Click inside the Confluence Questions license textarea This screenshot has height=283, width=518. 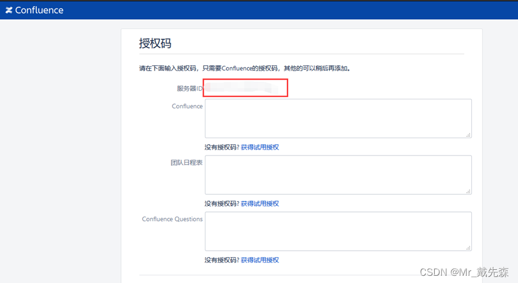pos(338,231)
